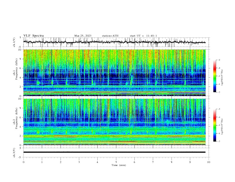The height and width of the screenshot is (182, 235).
Task: Click the ch.2 color scale bar
Action: (215, 125)
